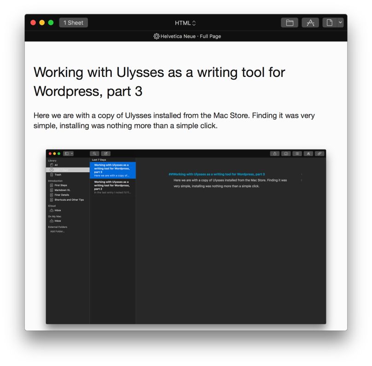Image resolution: width=372 pixels, height=366 pixels.
Task: Select the Inbox under iCloud
Action: click(x=68, y=210)
